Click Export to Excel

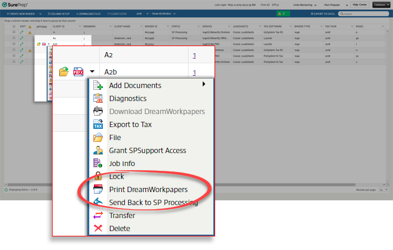point(323,14)
